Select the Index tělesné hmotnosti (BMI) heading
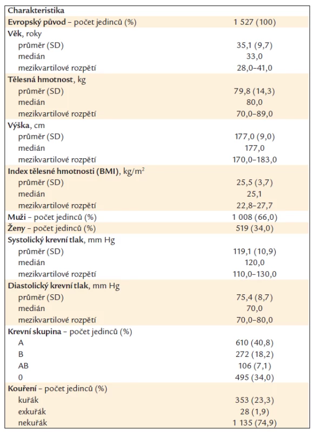The height and width of the screenshot is (432, 313). (76, 171)
